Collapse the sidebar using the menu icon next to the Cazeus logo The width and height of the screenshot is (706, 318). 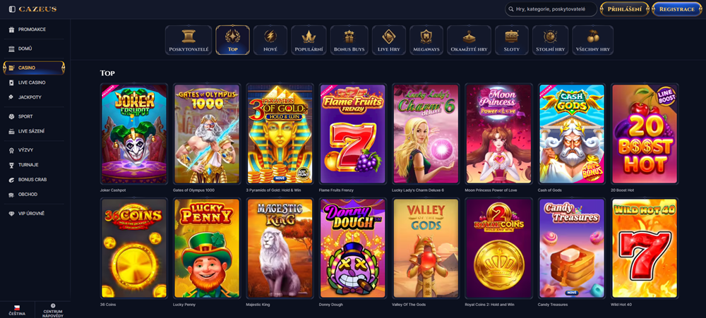point(12,9)
